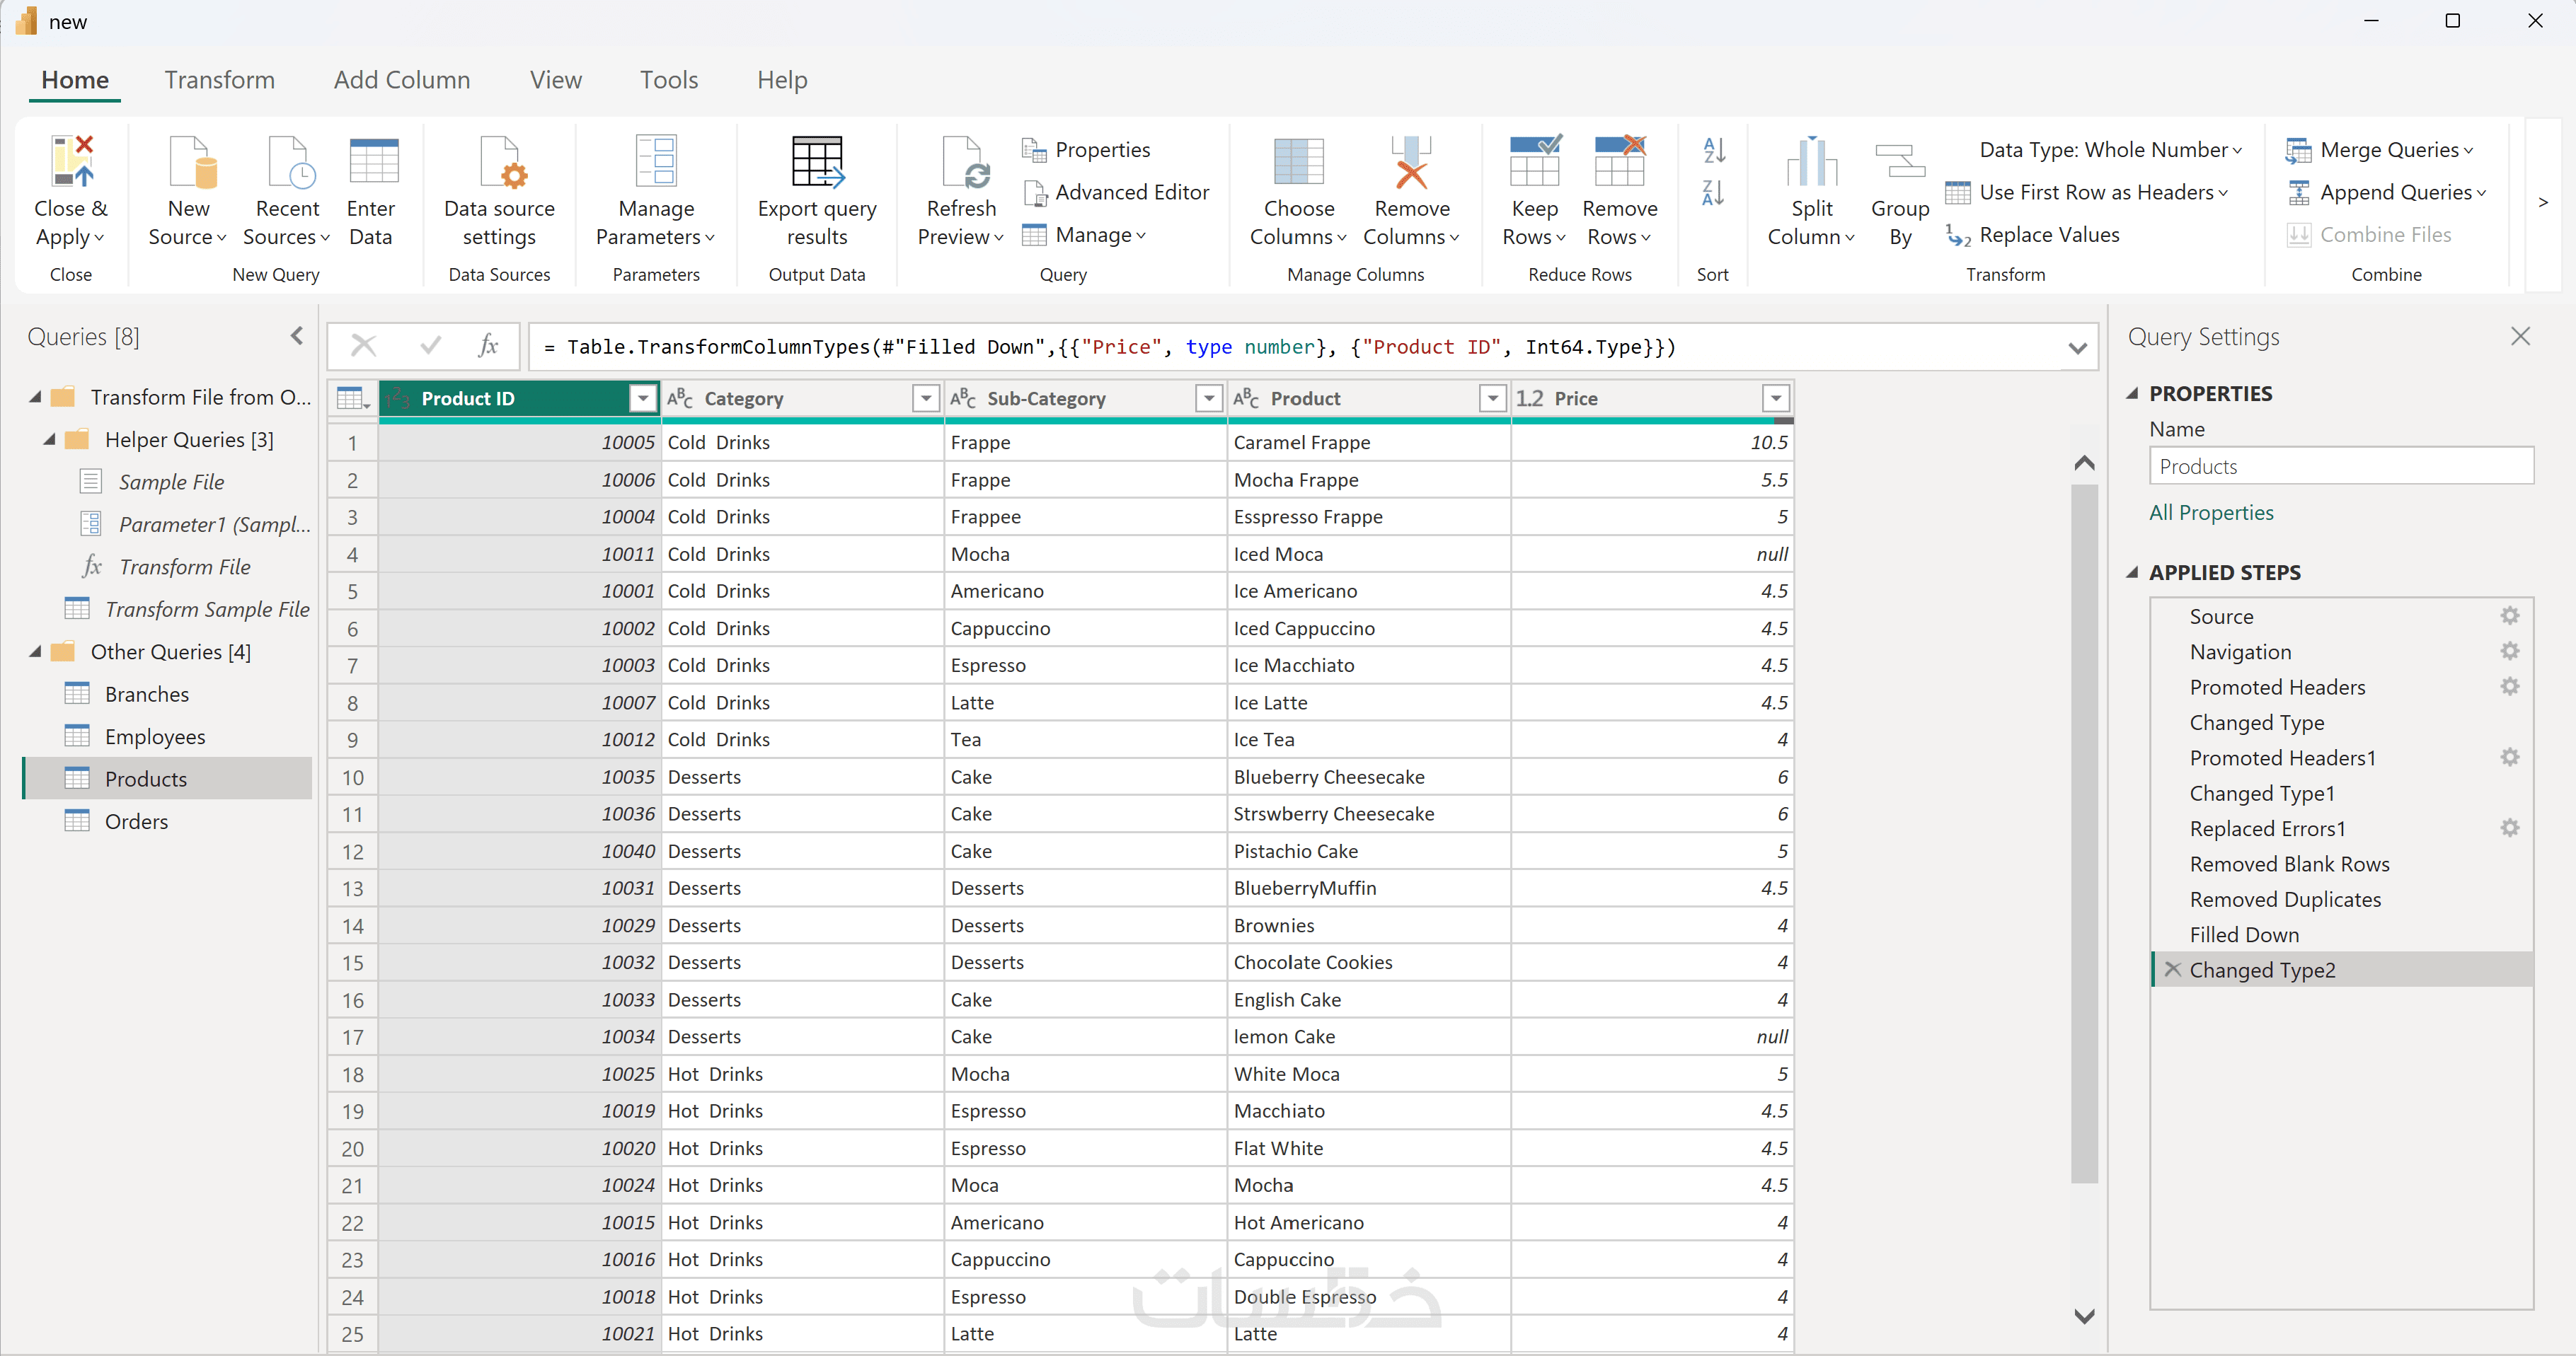This screenshot has width=2576, height=1356.
Task: Click the Close & Apply icon
Action: pyautogui.click(x=71, y=163)
